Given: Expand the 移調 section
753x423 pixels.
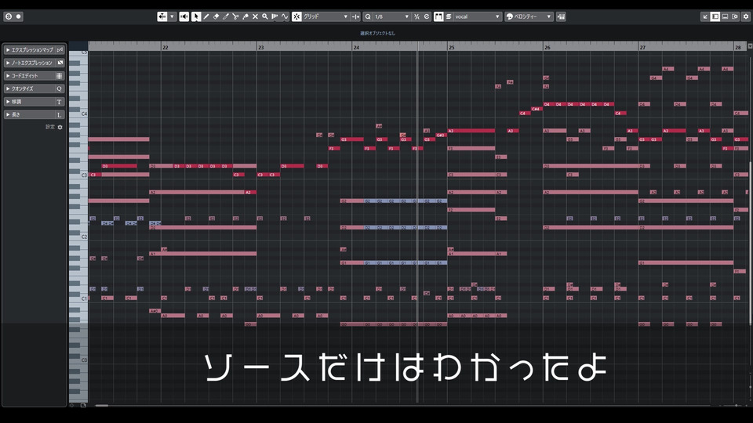Looking at the screenshot, I should (x=34, y=102).
